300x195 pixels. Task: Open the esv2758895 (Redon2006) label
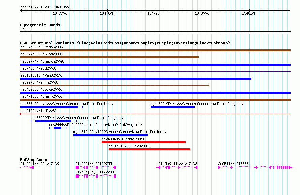[42, 47]
